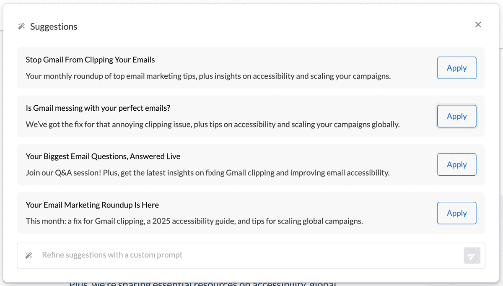Click the magic wand icon beside Suggestions title

coord(21,26)
